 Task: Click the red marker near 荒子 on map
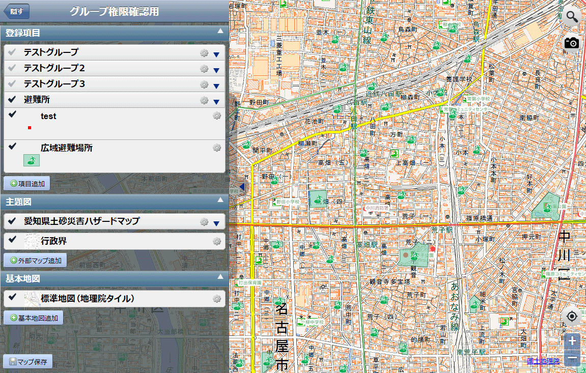pos(433,249)
